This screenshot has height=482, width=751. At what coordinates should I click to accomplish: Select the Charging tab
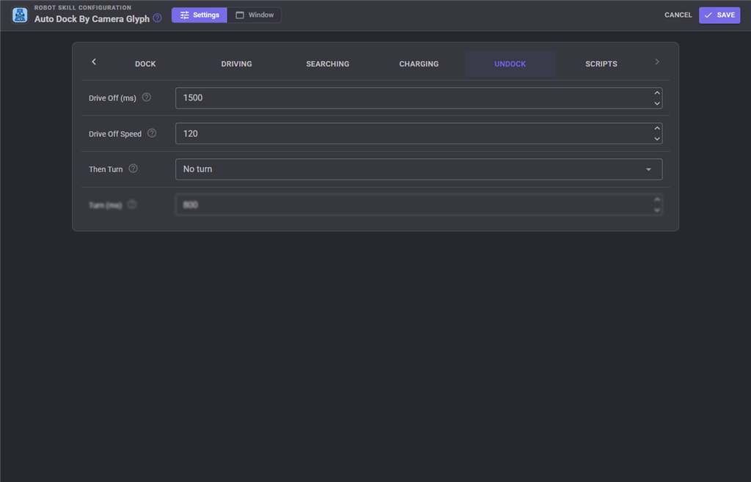click(419, 64)
